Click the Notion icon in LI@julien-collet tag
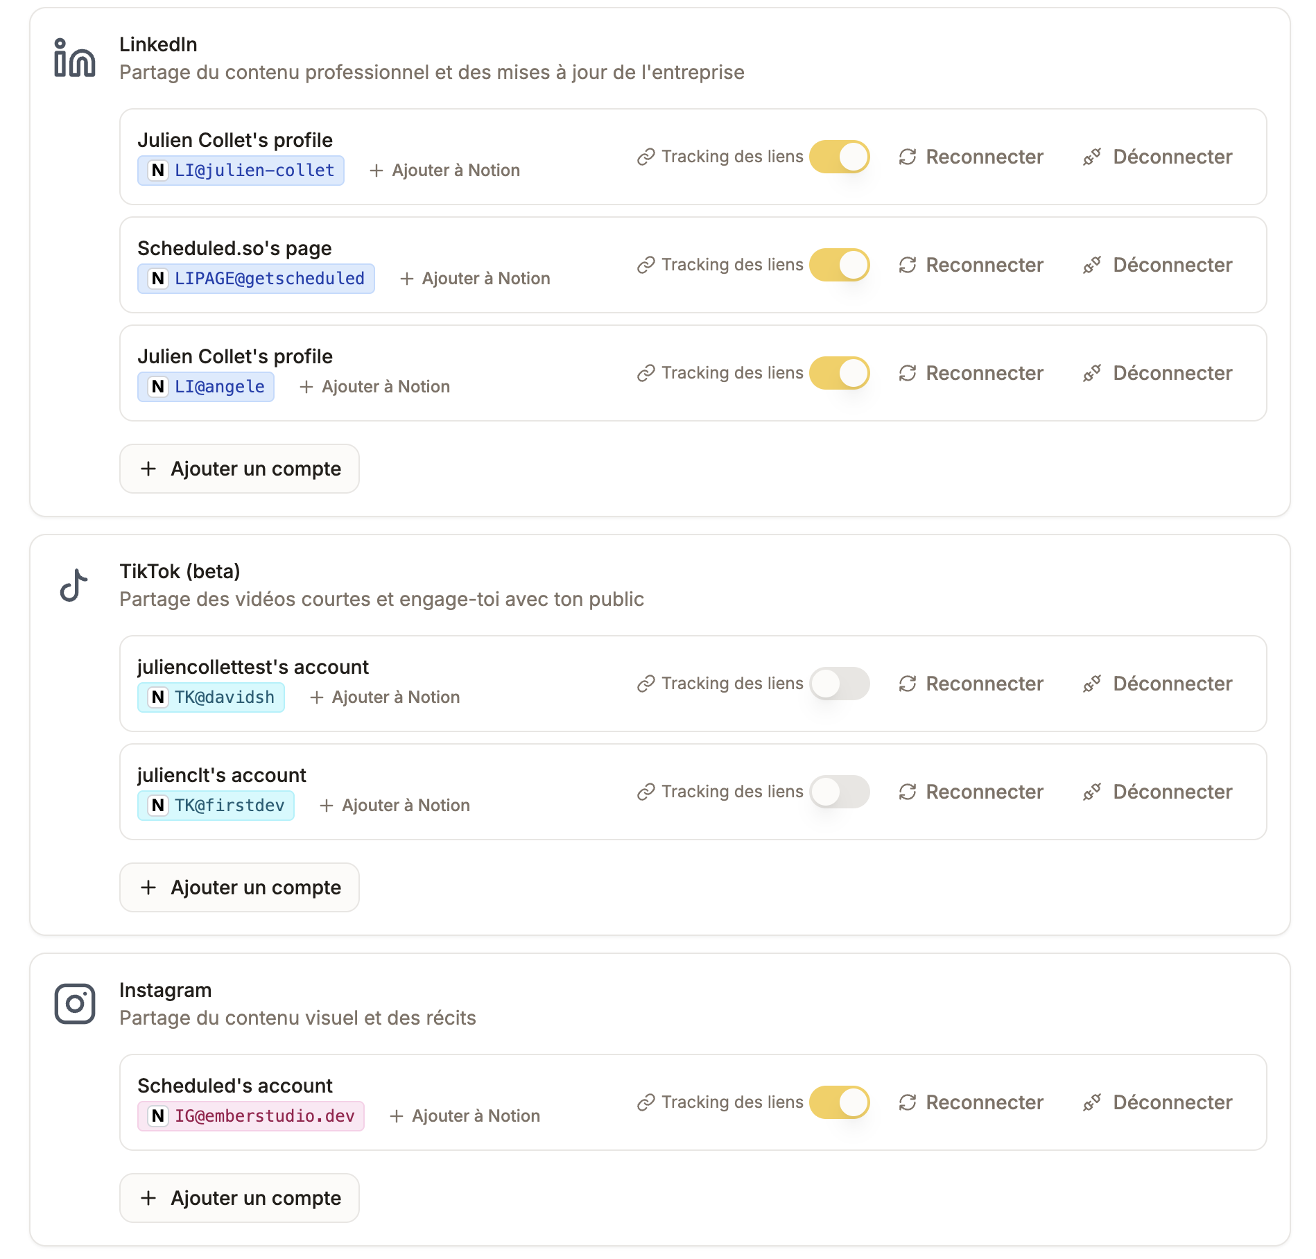 click(158, 171)
